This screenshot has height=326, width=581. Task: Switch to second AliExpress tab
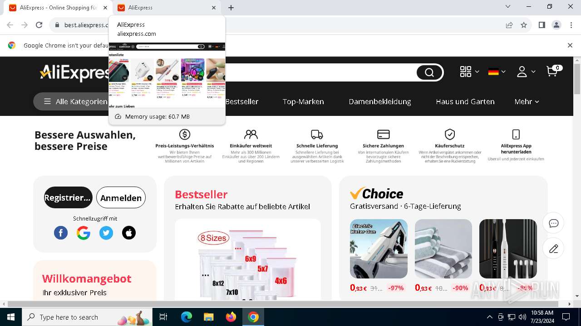(x=167, y=8)
